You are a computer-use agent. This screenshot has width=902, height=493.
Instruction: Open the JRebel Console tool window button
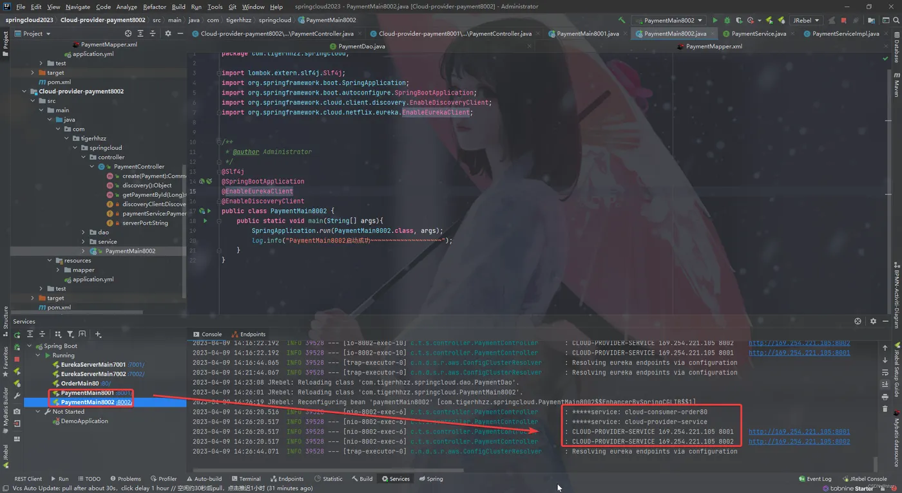(864, 479)
